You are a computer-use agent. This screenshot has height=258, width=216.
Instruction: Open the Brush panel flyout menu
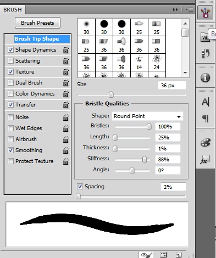pyautogui.click(x=189, y=9)
